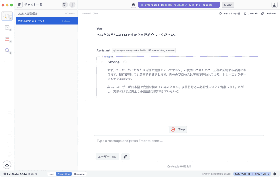Open the three-dot menu of selected chat
The width and height of the screenshot is (280, 177).
73,21
